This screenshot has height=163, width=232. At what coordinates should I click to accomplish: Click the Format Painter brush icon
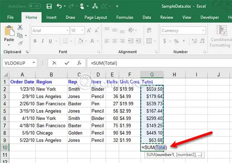(x=20, y=43)
